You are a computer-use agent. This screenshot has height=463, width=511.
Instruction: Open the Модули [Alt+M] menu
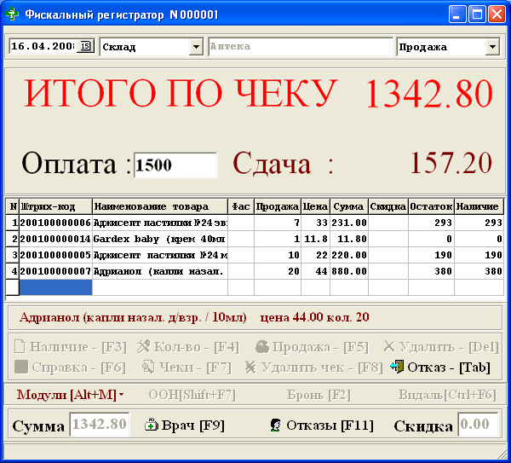coord(70,395)
